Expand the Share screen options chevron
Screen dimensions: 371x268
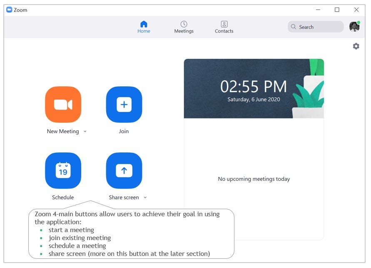point(144,197)
